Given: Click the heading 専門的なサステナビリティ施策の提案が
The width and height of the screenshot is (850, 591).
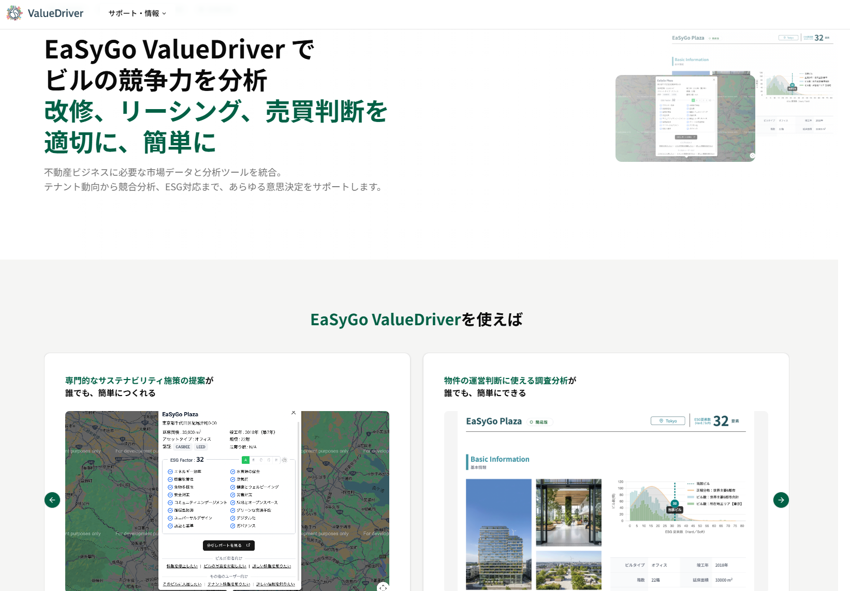Looking at the screenshot, I should coord(139,381).
